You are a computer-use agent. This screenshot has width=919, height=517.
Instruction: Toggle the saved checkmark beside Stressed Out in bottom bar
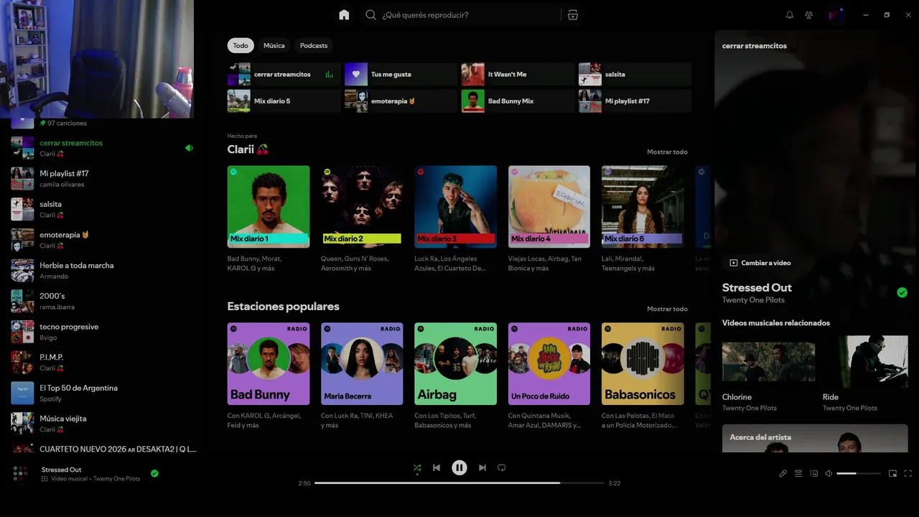point(154,473)
